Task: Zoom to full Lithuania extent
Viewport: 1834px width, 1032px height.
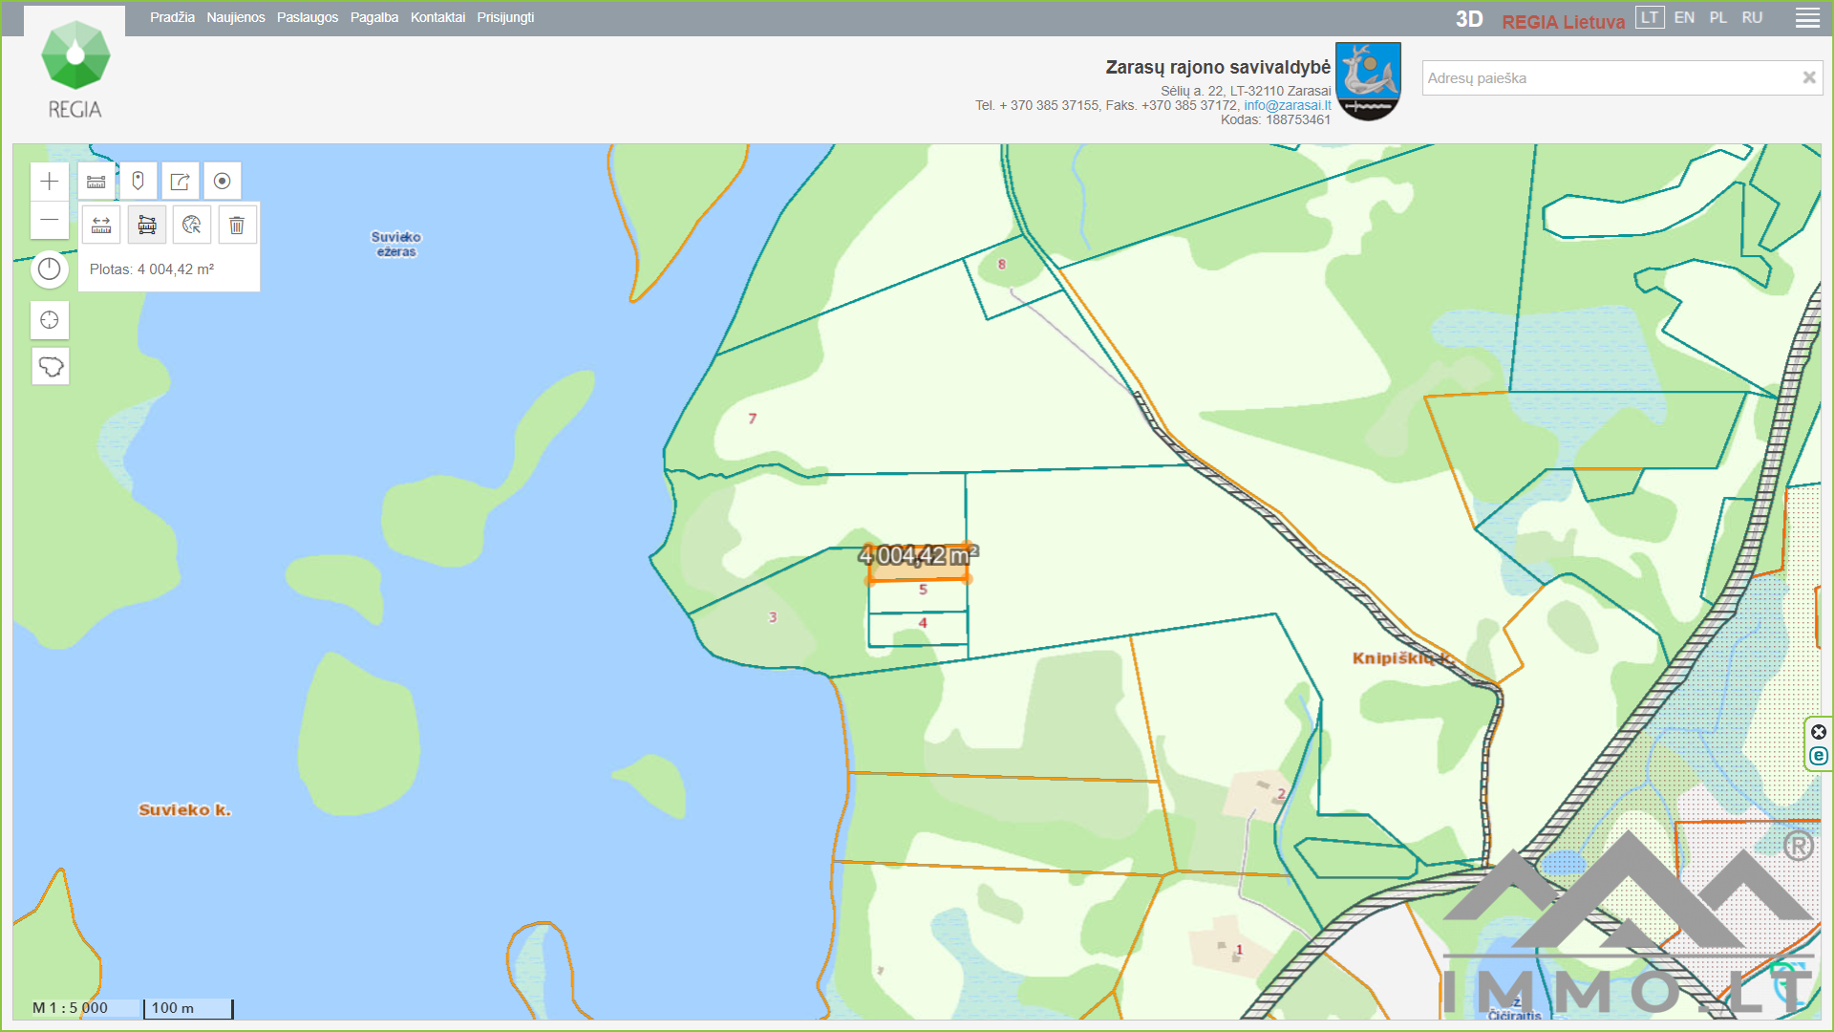Action: pos(50,367)
